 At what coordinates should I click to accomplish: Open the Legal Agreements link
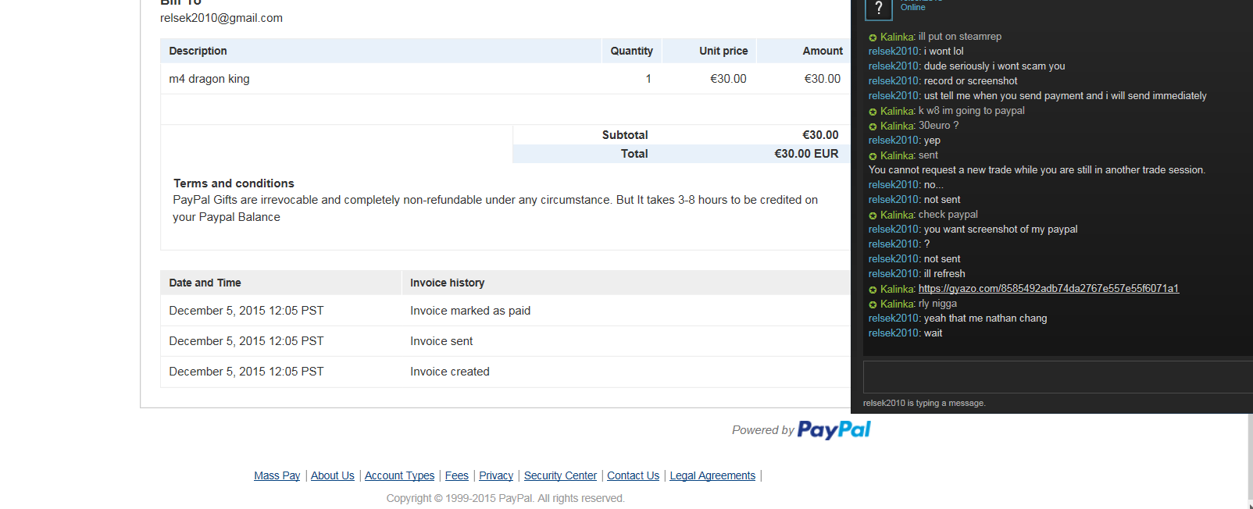click(712, 475)
